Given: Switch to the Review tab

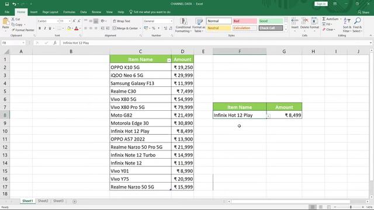Looking at the screenshot, I should 96,12.
